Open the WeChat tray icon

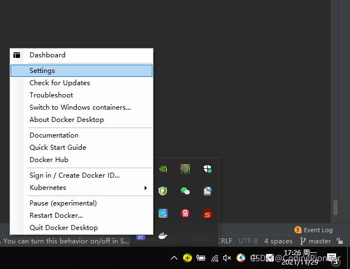tap(185, 191)
